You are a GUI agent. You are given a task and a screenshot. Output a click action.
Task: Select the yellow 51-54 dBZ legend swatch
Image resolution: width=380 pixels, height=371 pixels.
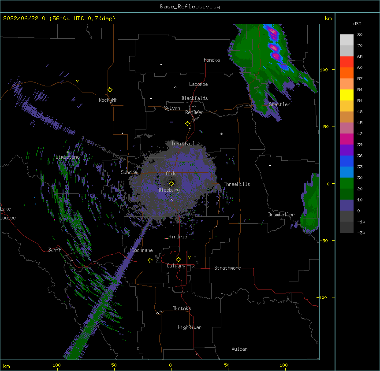(346, 95)
